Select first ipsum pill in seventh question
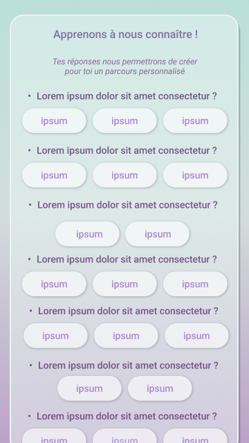 (54, 436)
